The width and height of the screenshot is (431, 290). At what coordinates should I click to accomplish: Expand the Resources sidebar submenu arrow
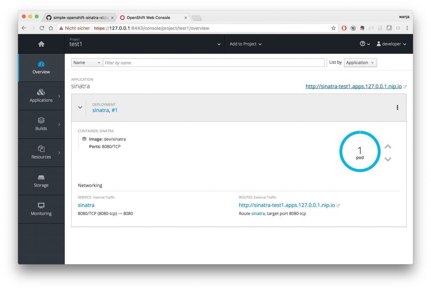59,152
